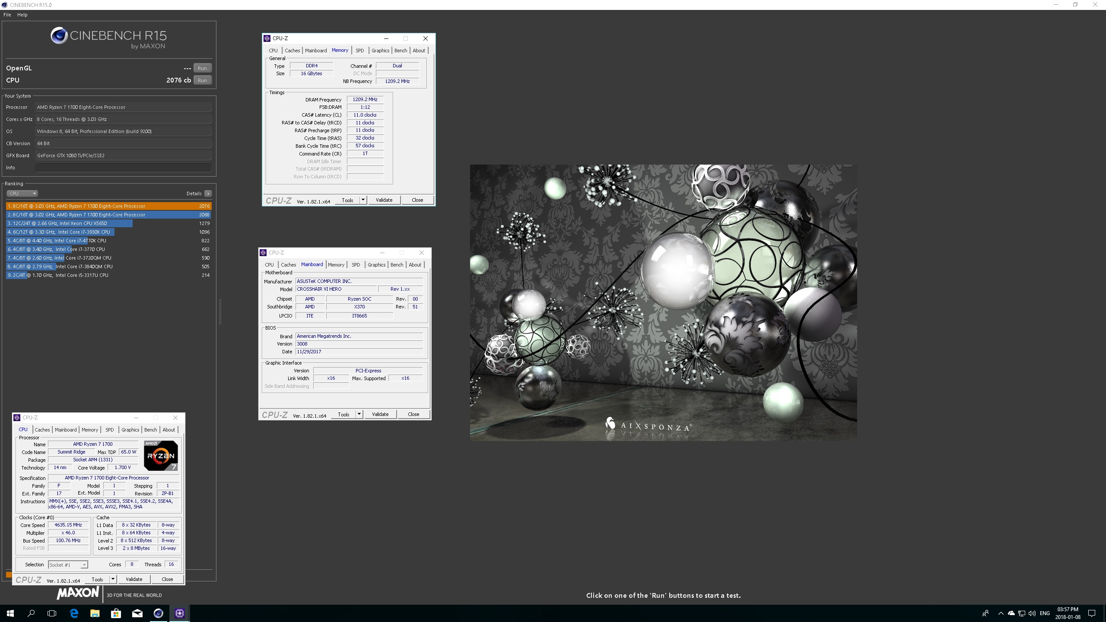Open the File menu in Cinebench

7,15
